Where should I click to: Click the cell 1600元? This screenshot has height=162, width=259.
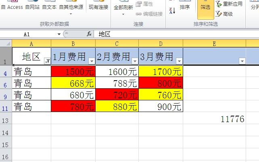click(117, 71)
